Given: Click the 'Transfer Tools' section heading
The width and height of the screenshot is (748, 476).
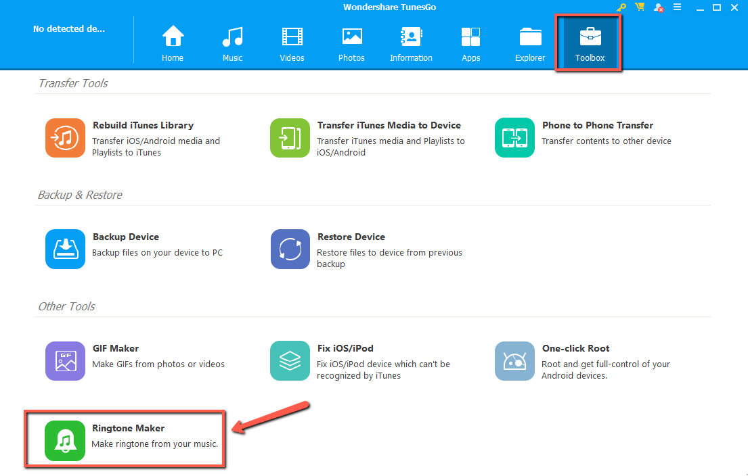Looking at the screenshot, I should pyautogui.click(x=73, y=83).
